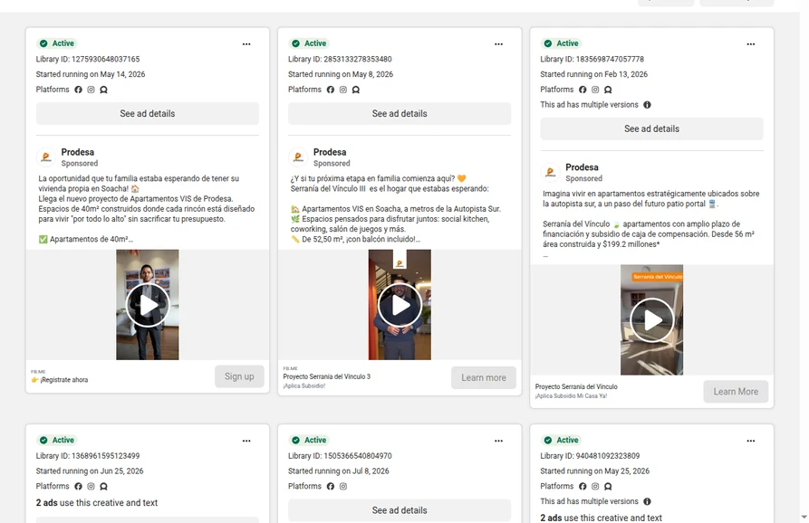The image size is (809, 523).
Task: Open options menu for ad 940481092323809
Action: coord(751,441)
